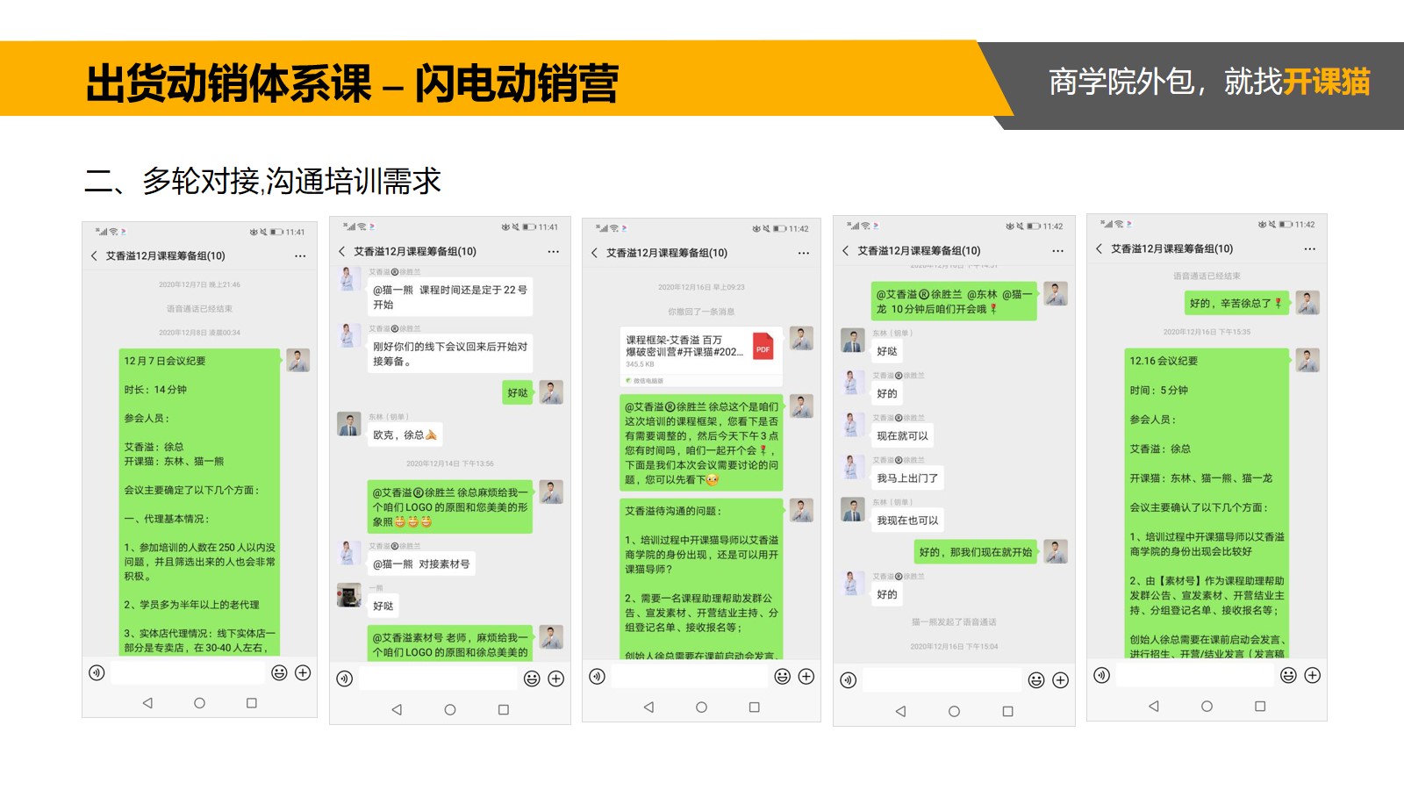Click the 现在就可以 message bubble
The image size is (1404, 790).
pos(902,435)
